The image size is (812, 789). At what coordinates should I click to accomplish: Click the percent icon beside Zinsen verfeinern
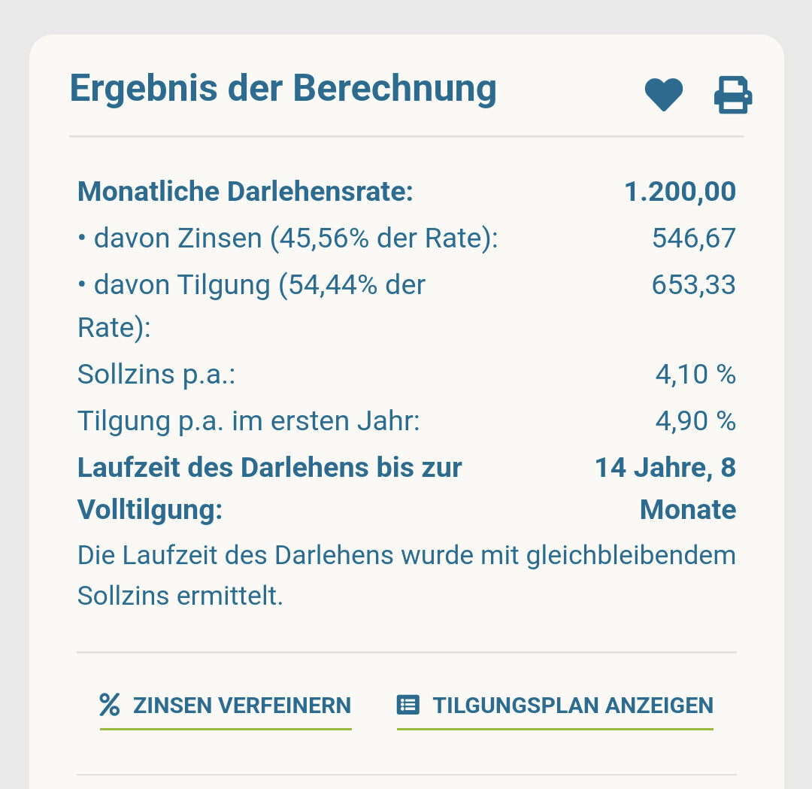[x=110, y=705]
